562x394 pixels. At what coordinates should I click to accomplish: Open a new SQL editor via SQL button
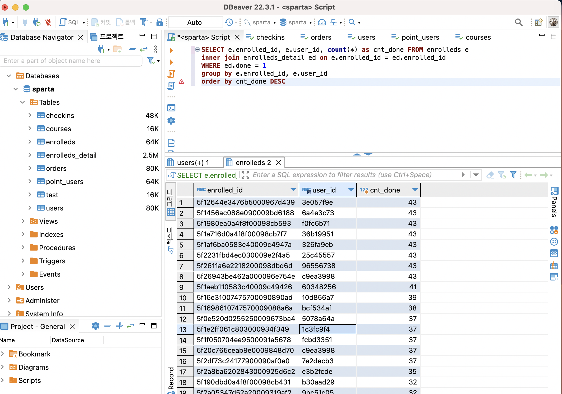(70, 22)
